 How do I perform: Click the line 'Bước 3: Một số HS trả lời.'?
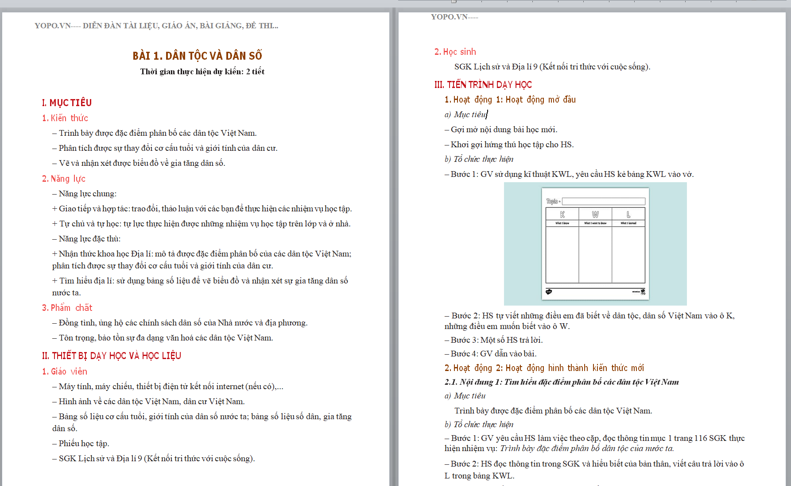pos(494,340)
